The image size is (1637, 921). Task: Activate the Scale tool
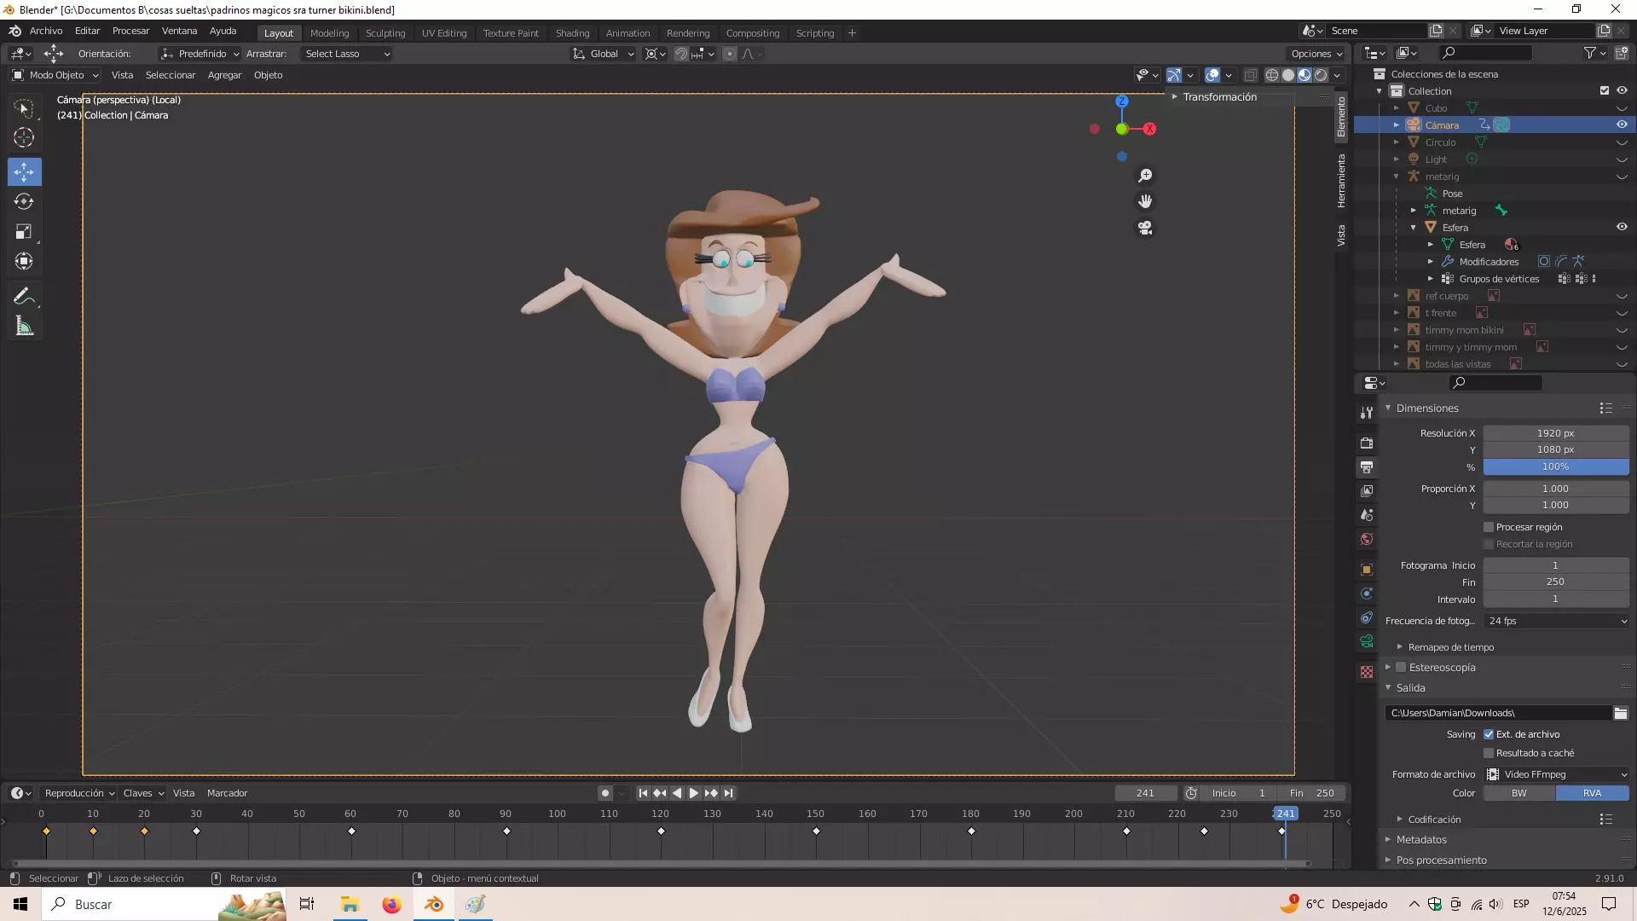[x=24, y=232]
